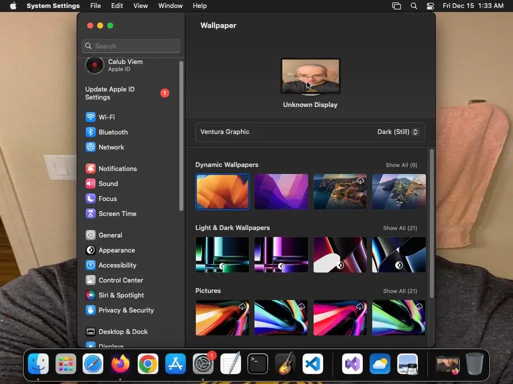The image size is (513, 384).
Task: Open Launchpad from the Dock
Action: coord(66,364)
